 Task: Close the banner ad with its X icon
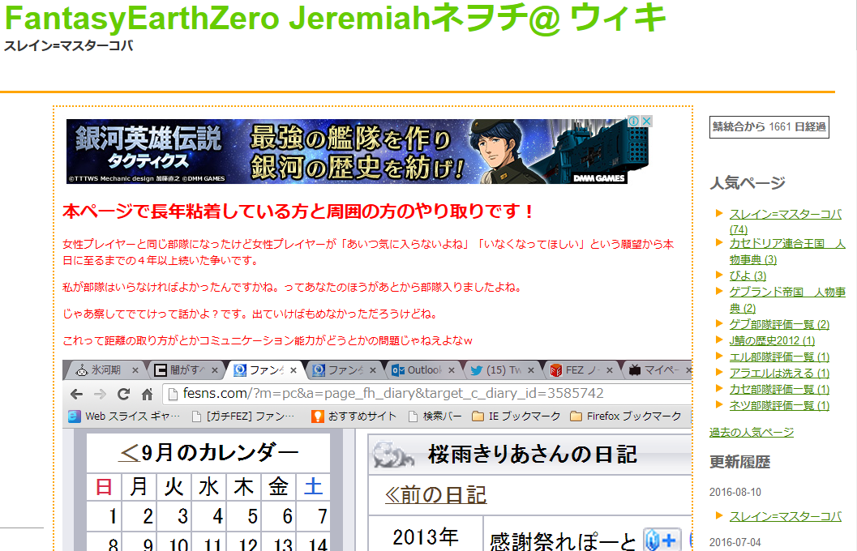click(647, 122)
